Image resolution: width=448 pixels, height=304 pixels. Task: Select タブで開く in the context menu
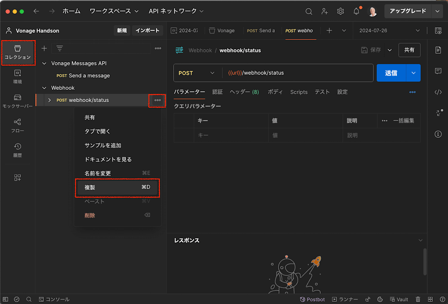[118, 132]
